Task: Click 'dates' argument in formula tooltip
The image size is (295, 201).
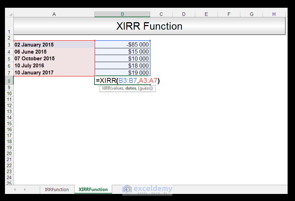Action: (130, 88)
